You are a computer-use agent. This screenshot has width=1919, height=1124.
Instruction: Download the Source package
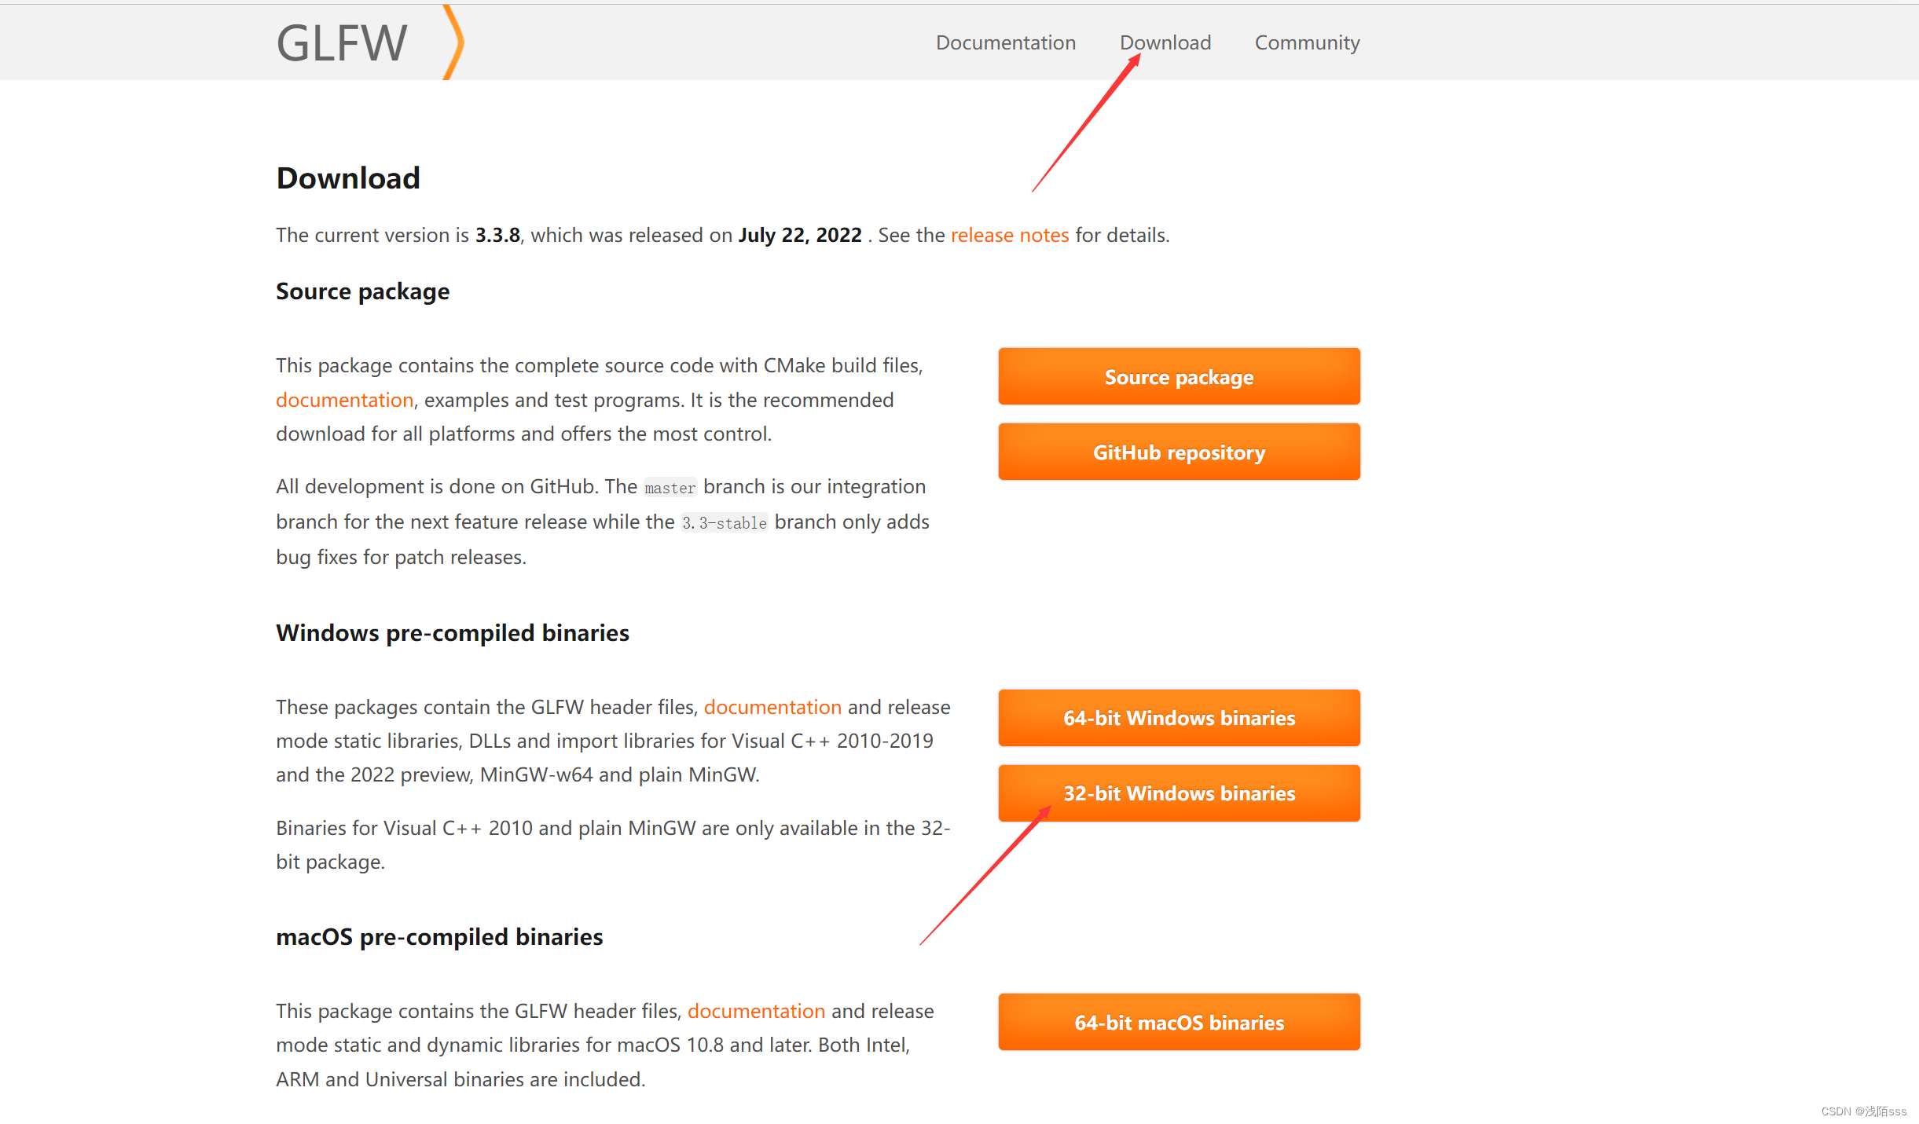1179,376
